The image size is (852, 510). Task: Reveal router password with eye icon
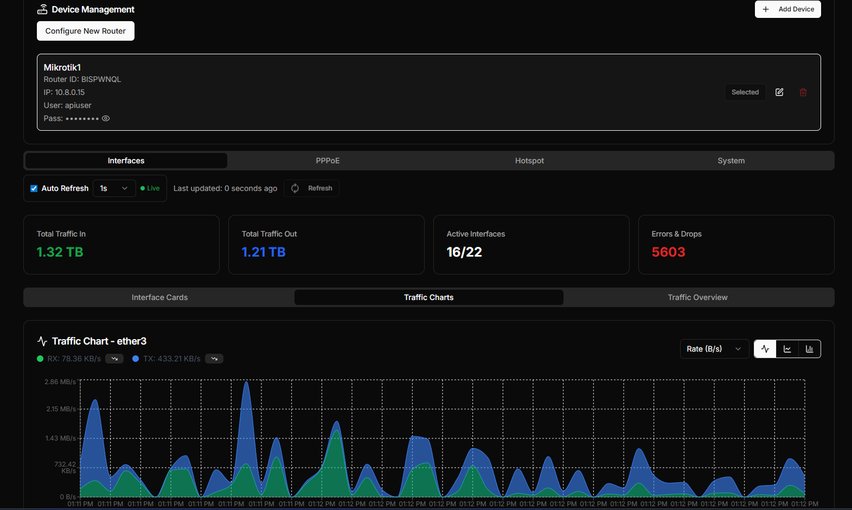(106, 118)
